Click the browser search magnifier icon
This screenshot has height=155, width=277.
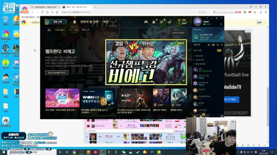(214, 12)
